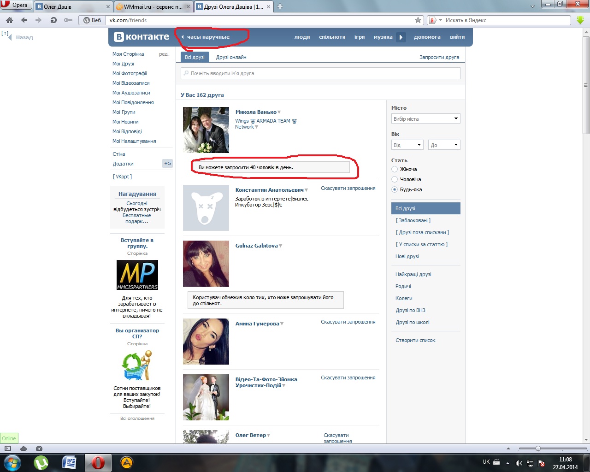Viewport: 590px width, 472px height.
Task: Open the Вибір міста city dropdown
Action: pyautogui.click(x=425, y=119)
